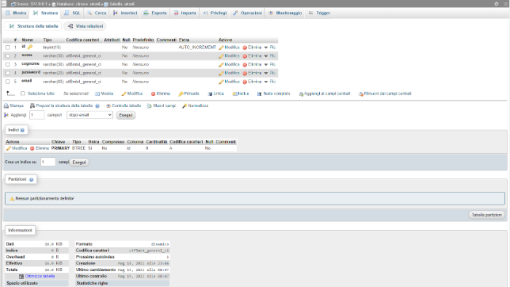Click Elimina on the PRIMARY index
Screen dimensions: 510x287
point(39,148)
